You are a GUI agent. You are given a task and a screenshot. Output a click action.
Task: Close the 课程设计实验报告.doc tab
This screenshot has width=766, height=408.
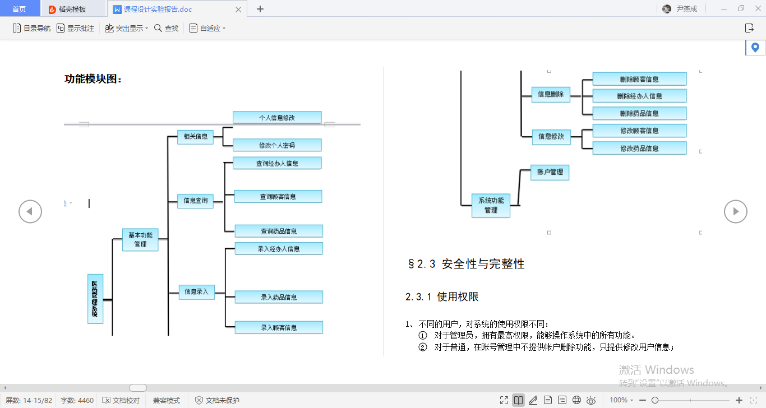(x=238, y=9)
